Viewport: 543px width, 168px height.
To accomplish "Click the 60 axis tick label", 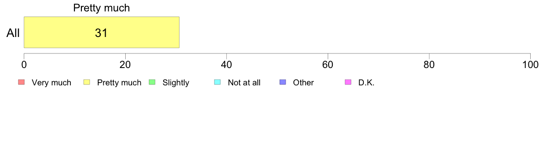I will tap(328, 65).
